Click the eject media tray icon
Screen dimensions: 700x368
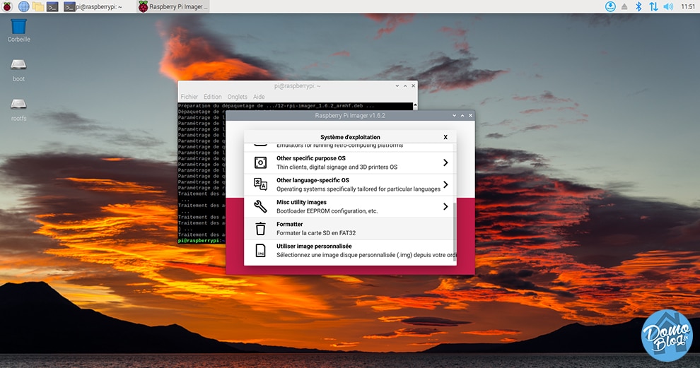(624, 6)
